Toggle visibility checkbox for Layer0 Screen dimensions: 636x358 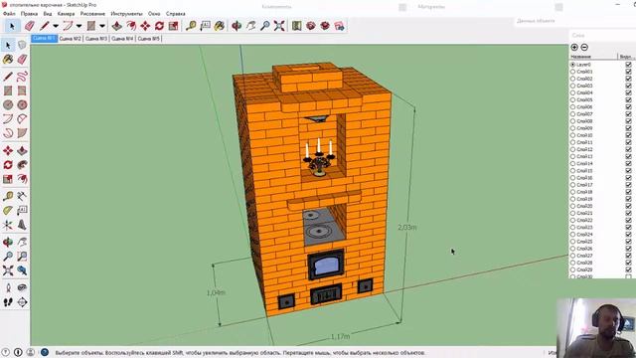628,65
